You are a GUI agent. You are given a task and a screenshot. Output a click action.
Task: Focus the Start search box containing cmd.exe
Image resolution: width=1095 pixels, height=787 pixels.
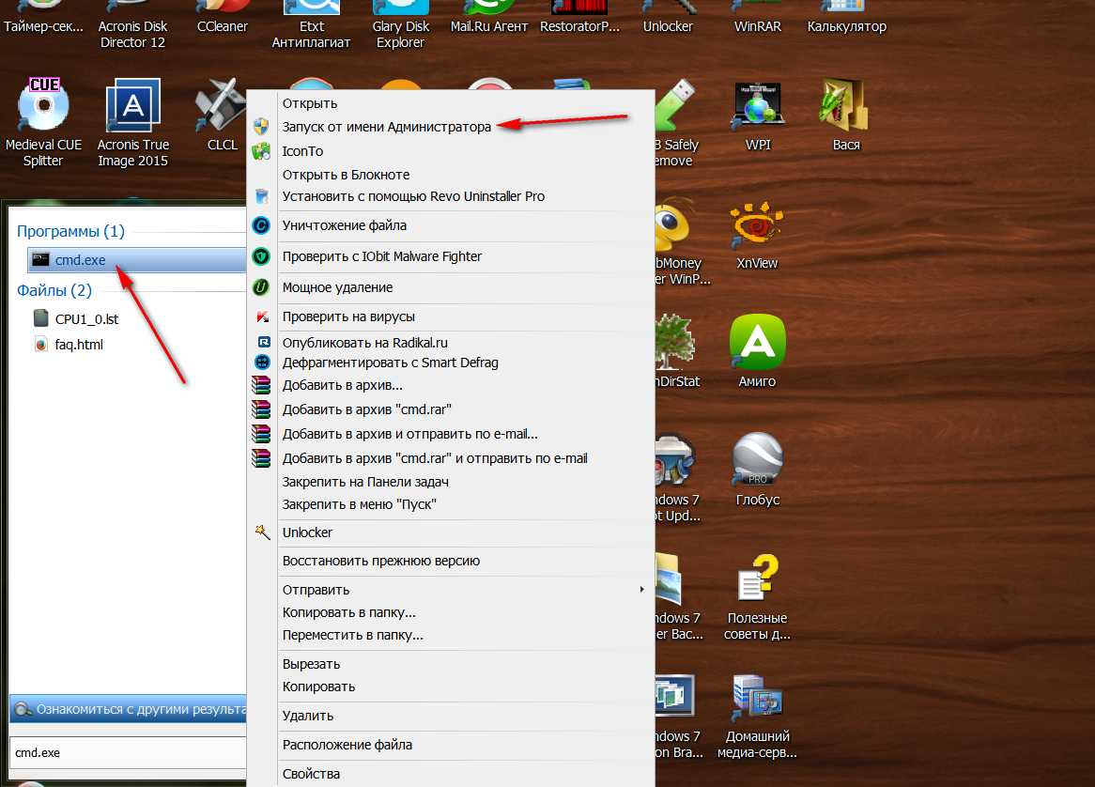point(129,753)
